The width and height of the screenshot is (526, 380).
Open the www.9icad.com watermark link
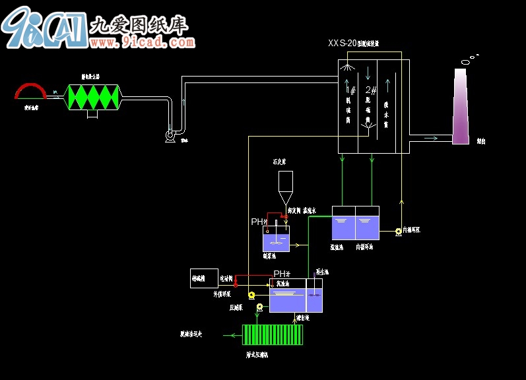coord(143,42)
